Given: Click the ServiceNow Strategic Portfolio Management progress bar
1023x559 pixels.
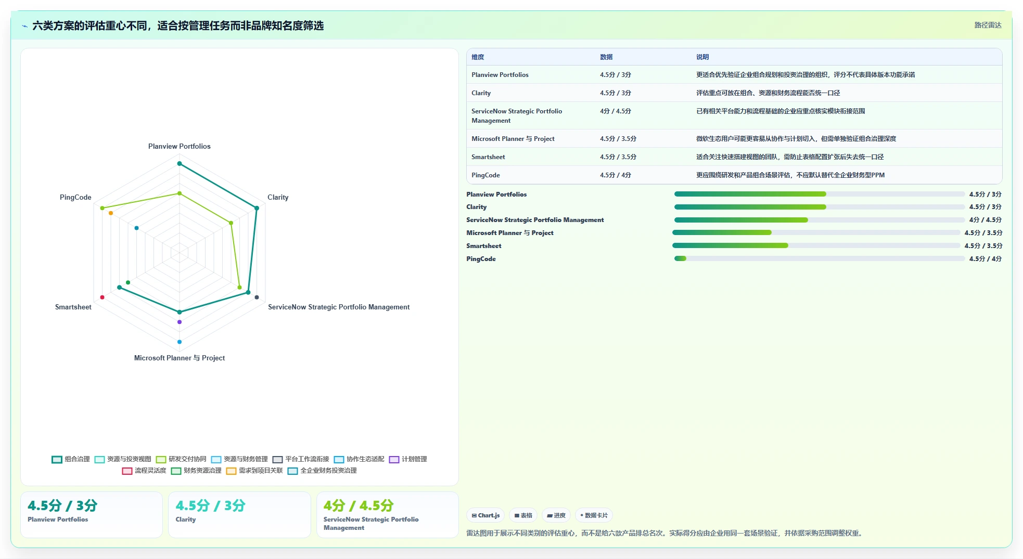Looking at the screenshot, I should click(820, 220).
